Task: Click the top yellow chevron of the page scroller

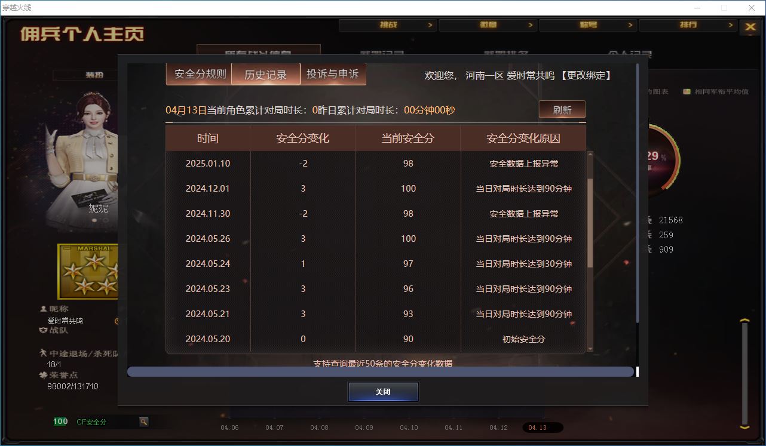Action: [x=744, y=322]
